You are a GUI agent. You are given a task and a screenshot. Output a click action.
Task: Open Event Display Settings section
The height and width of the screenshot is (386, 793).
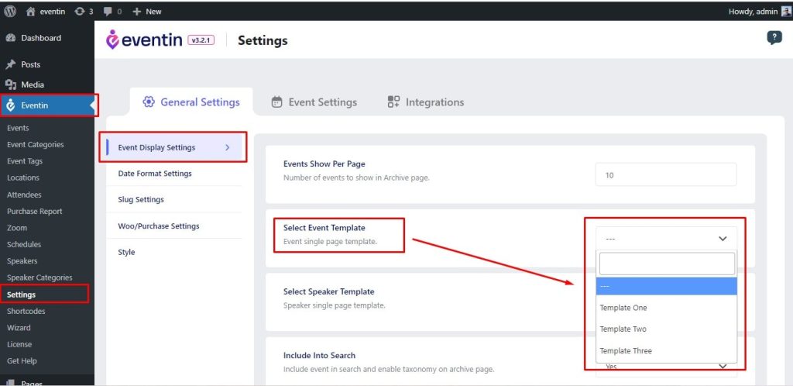[173, 147]
